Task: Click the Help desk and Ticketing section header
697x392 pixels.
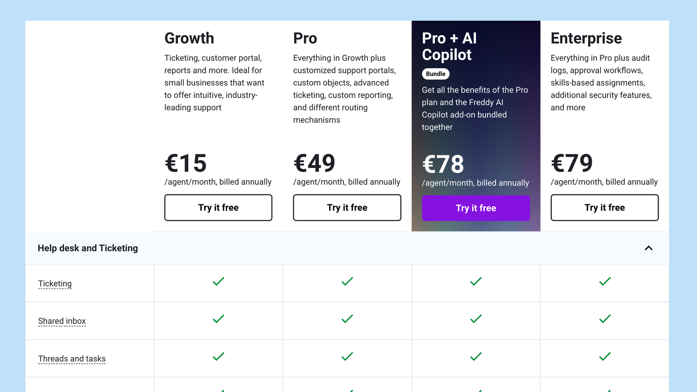Action: pyautogui.click(x=88, y=248)
